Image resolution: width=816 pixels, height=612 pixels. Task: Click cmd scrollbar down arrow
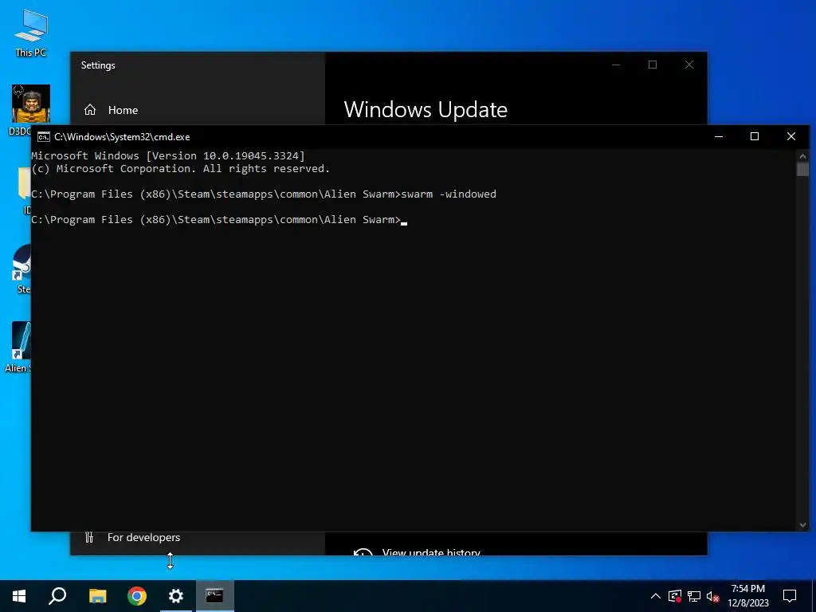point(802,525)
